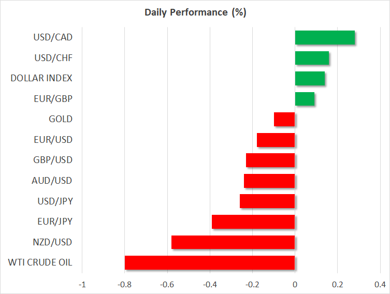390x294 pixels.
Task: Click the red EUR/JPY bar
Action: coord(253,222)
